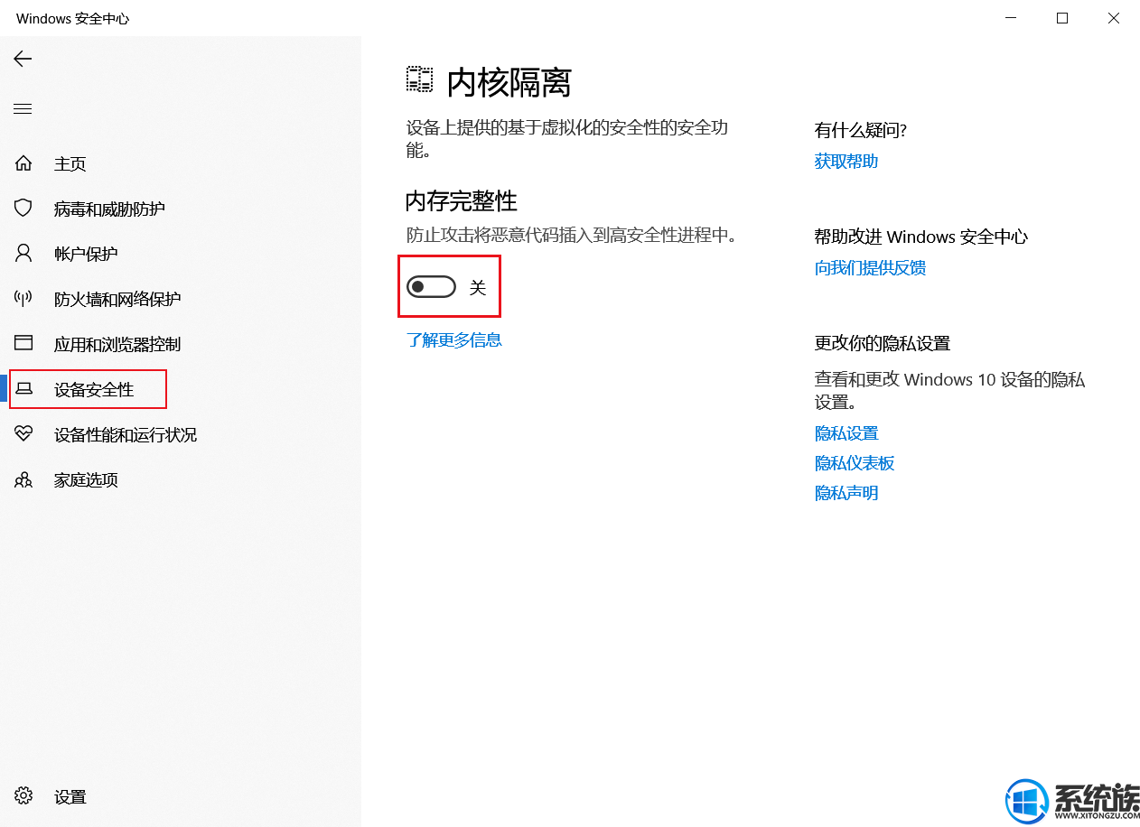Open the 隐私设置 link

pyautogui.click(x=846, y=432)
